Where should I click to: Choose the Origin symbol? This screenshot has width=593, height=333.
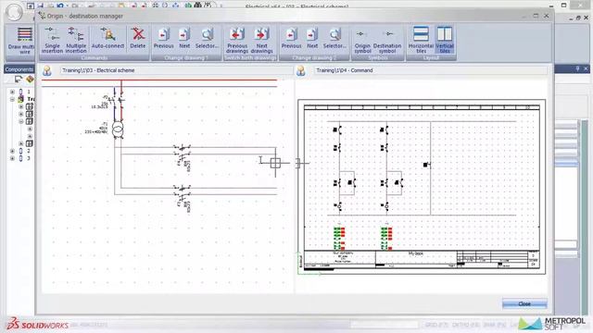(362, 41)
